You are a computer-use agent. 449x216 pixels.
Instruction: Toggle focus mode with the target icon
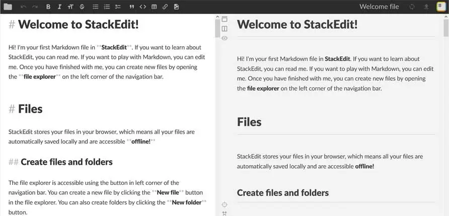pyautogui.click(x=224, y=204)
